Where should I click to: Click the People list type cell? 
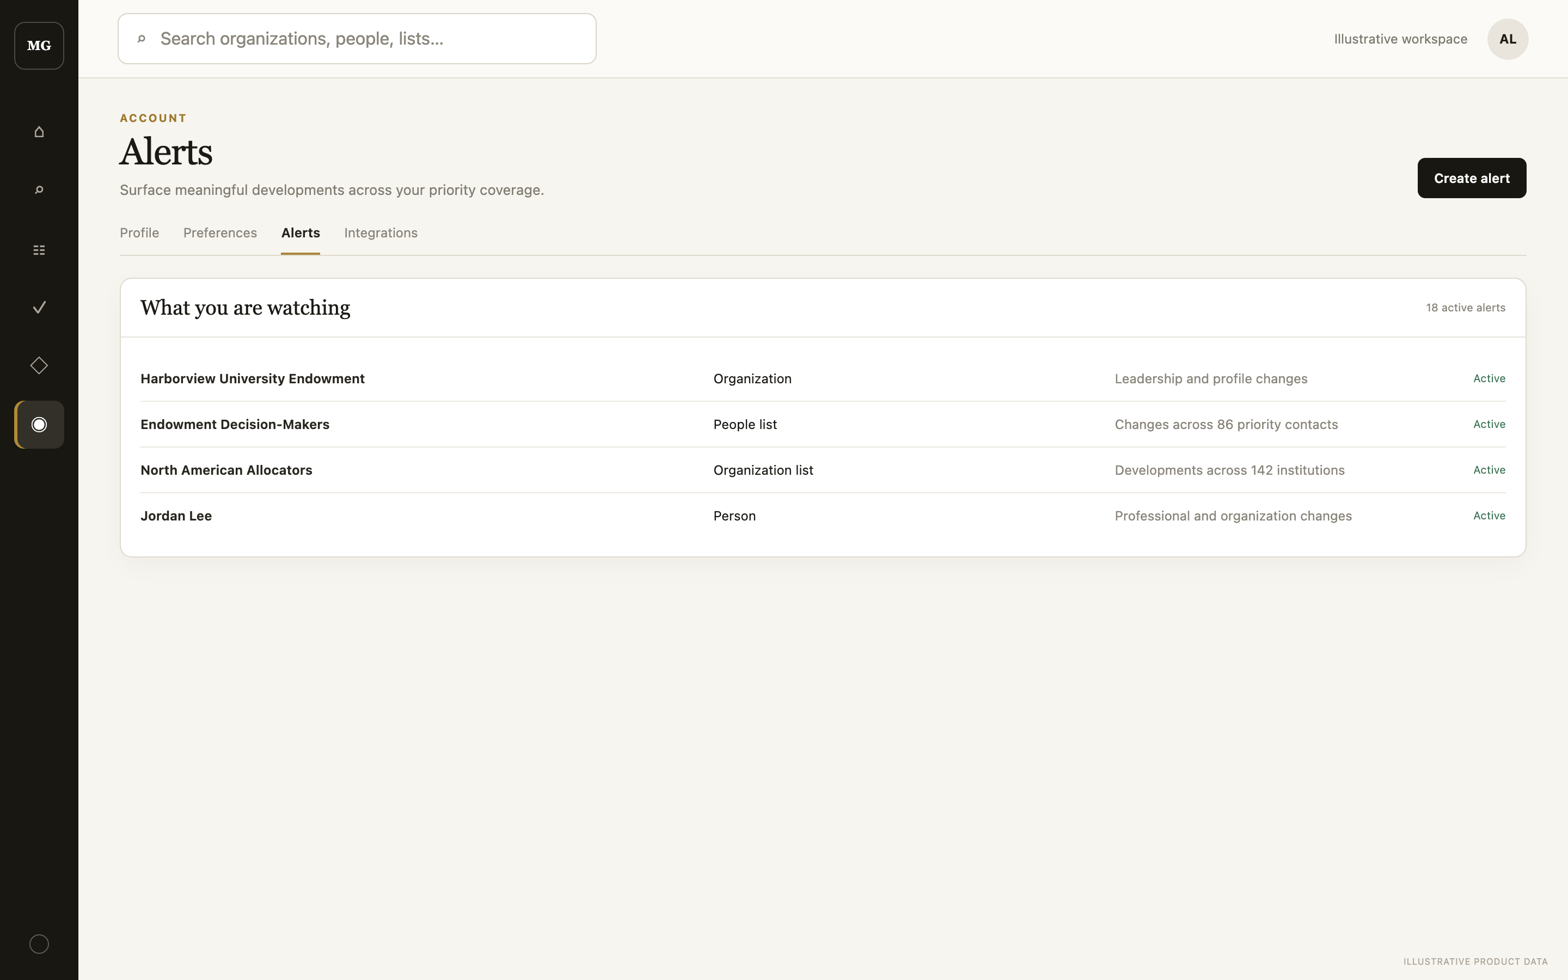coord(745,425)
